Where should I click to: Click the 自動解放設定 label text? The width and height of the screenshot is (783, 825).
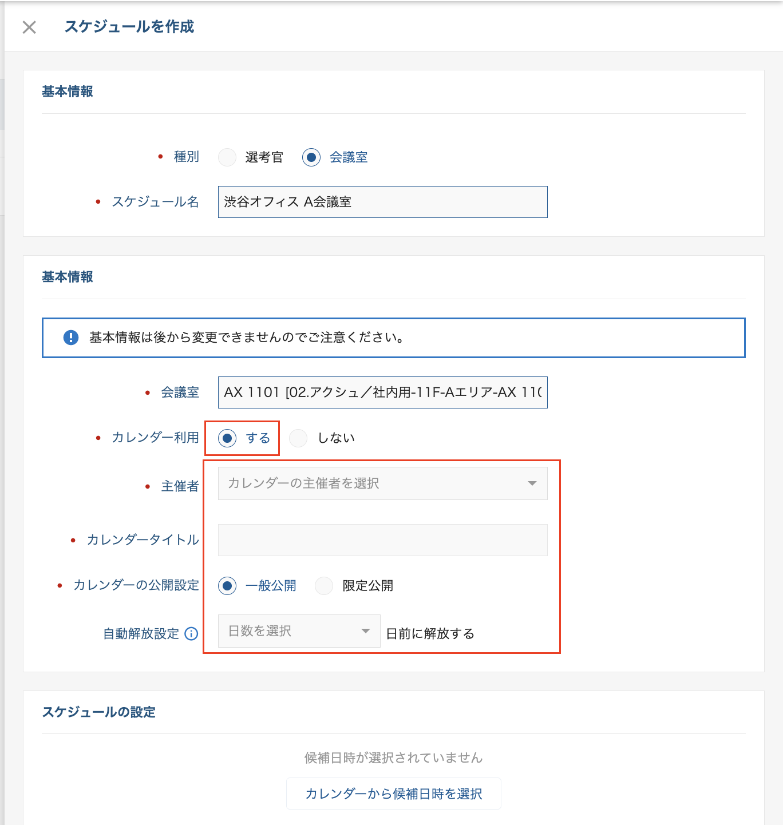(141, 634)
